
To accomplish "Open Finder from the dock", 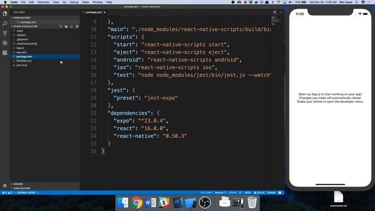I will [123, 203].
